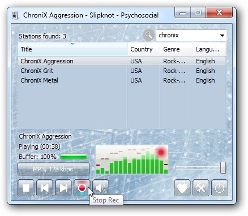Click USA in the ChroniX Grit row
Screen dimensions: 248x216
pyautogui.click(x=136, y=71)
